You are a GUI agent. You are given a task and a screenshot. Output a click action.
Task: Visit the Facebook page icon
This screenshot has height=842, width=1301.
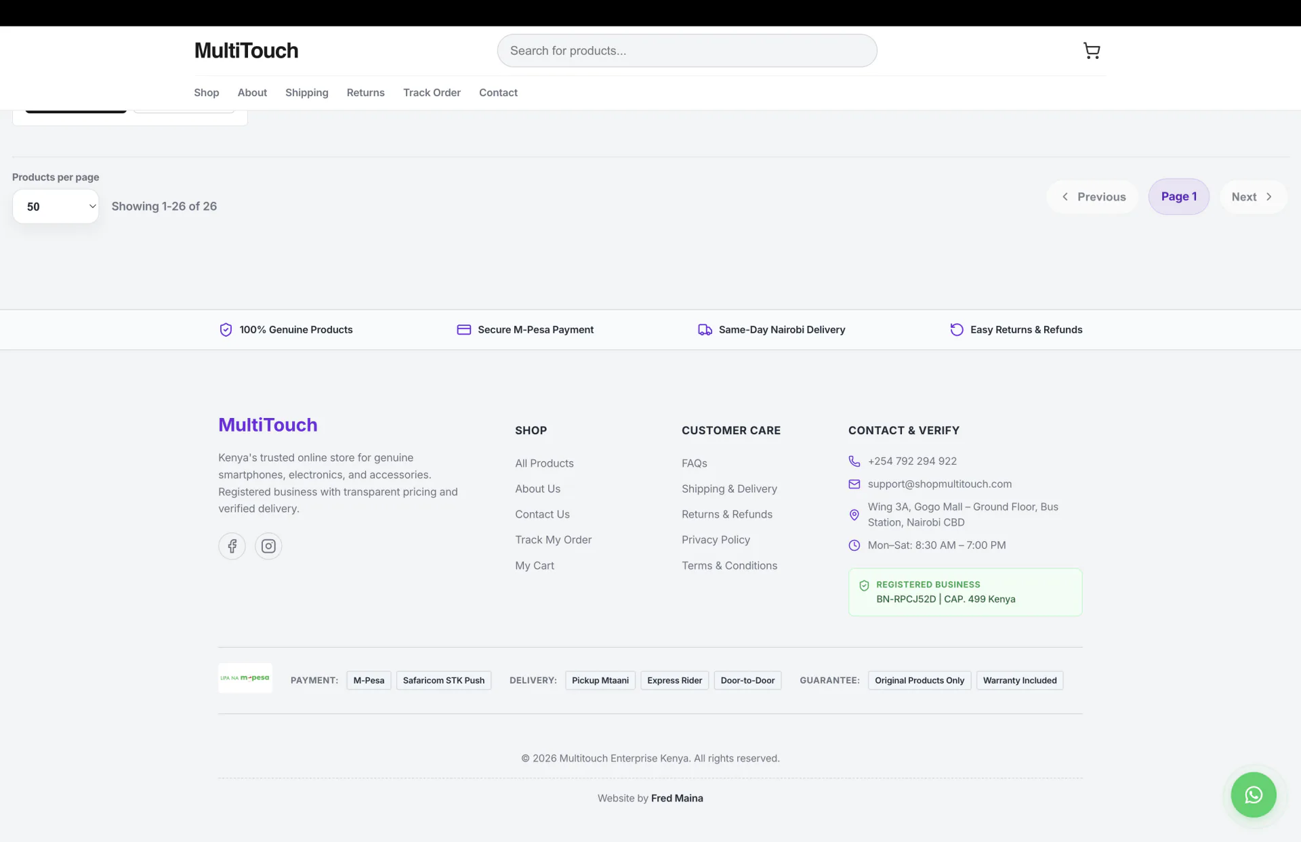click(x=232, y=546)
